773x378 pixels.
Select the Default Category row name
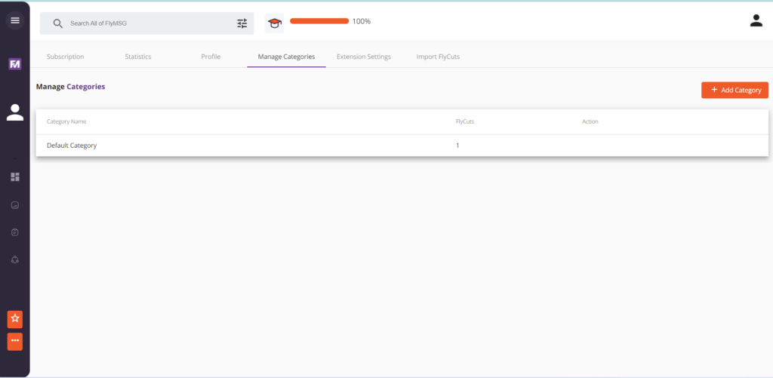point(72,146)
